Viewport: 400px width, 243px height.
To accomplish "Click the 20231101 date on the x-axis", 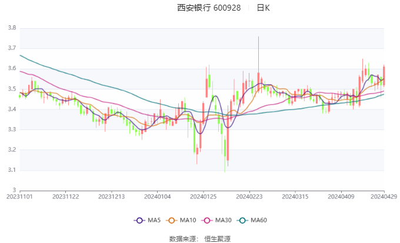I will [x=20, y=197].
